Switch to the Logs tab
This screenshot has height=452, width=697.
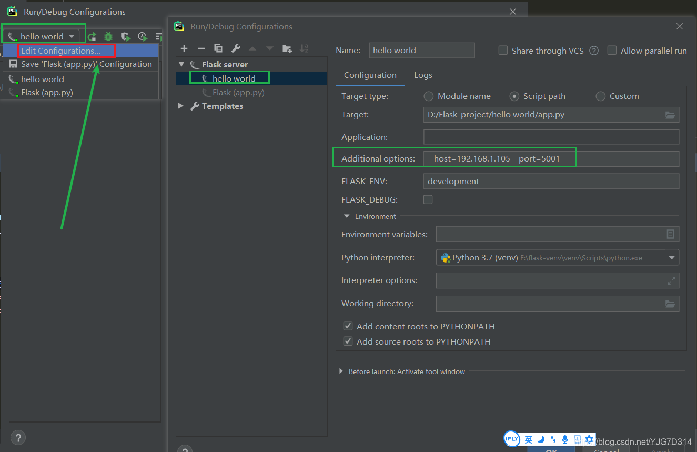[x=423, y=75]
